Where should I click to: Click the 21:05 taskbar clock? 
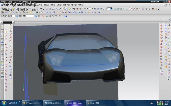167,102
